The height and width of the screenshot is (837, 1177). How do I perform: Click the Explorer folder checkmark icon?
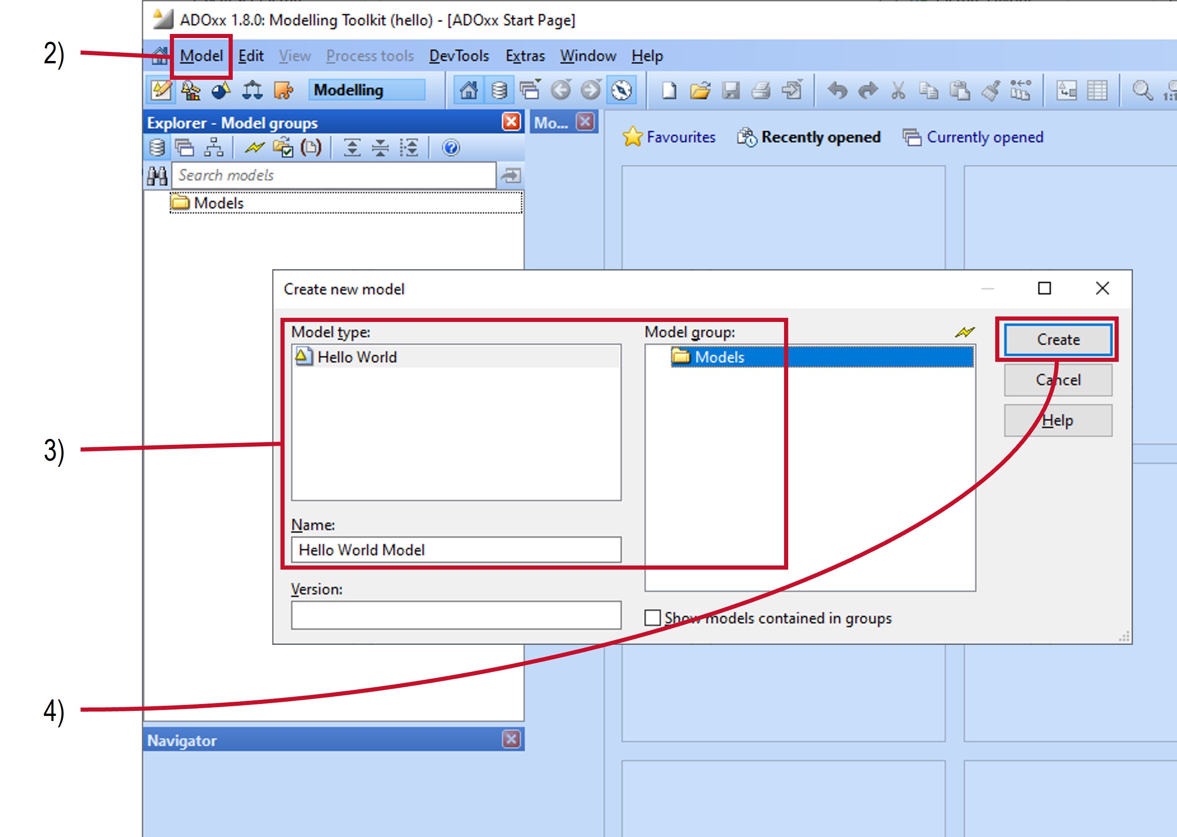(283, 148)
